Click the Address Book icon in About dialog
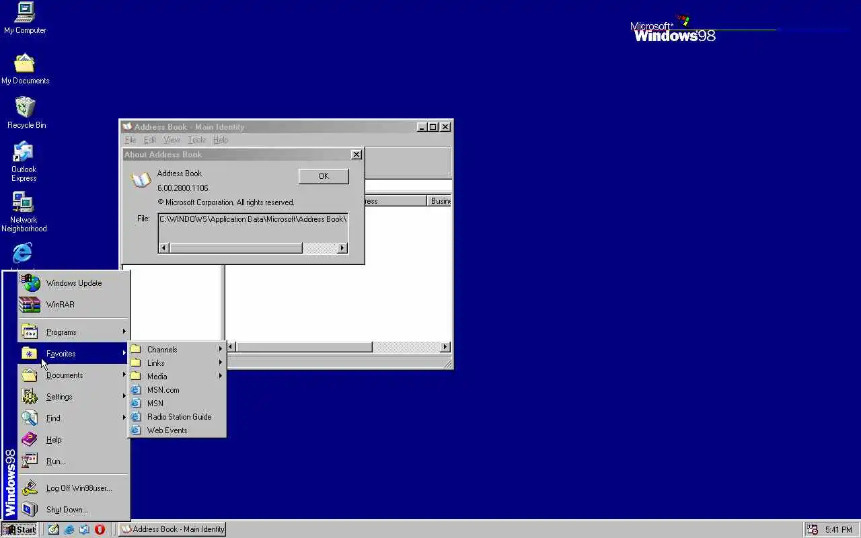The height and width of the screenshot is (538, 861). pos(141,180)
